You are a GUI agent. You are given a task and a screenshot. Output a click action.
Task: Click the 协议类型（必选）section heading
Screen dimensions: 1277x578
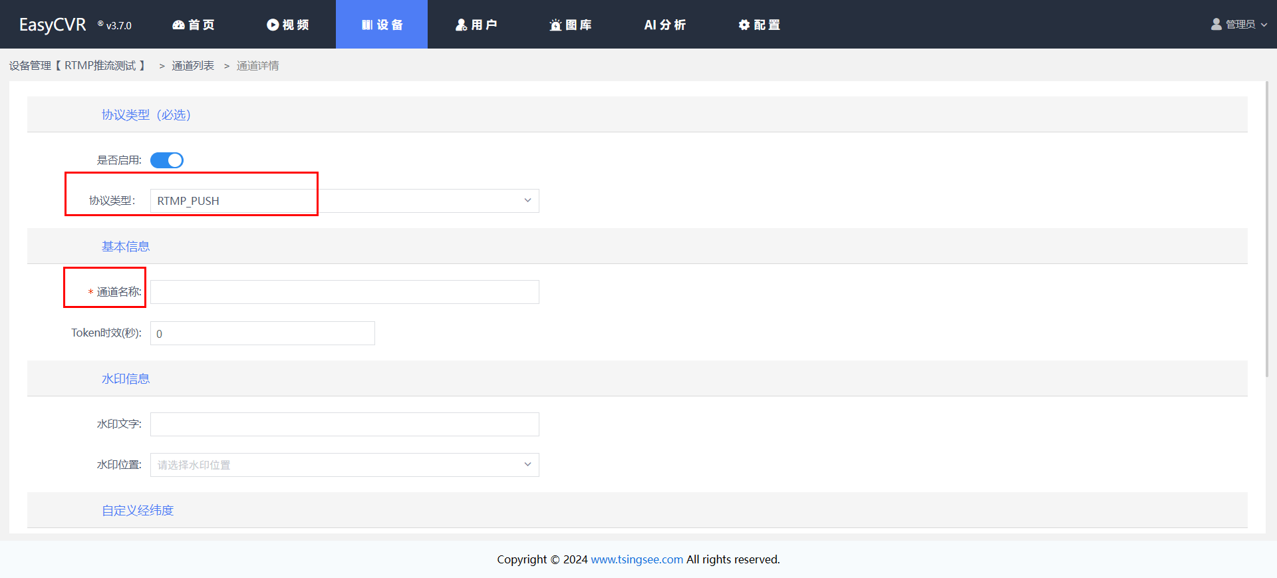(x=146, y=114)
